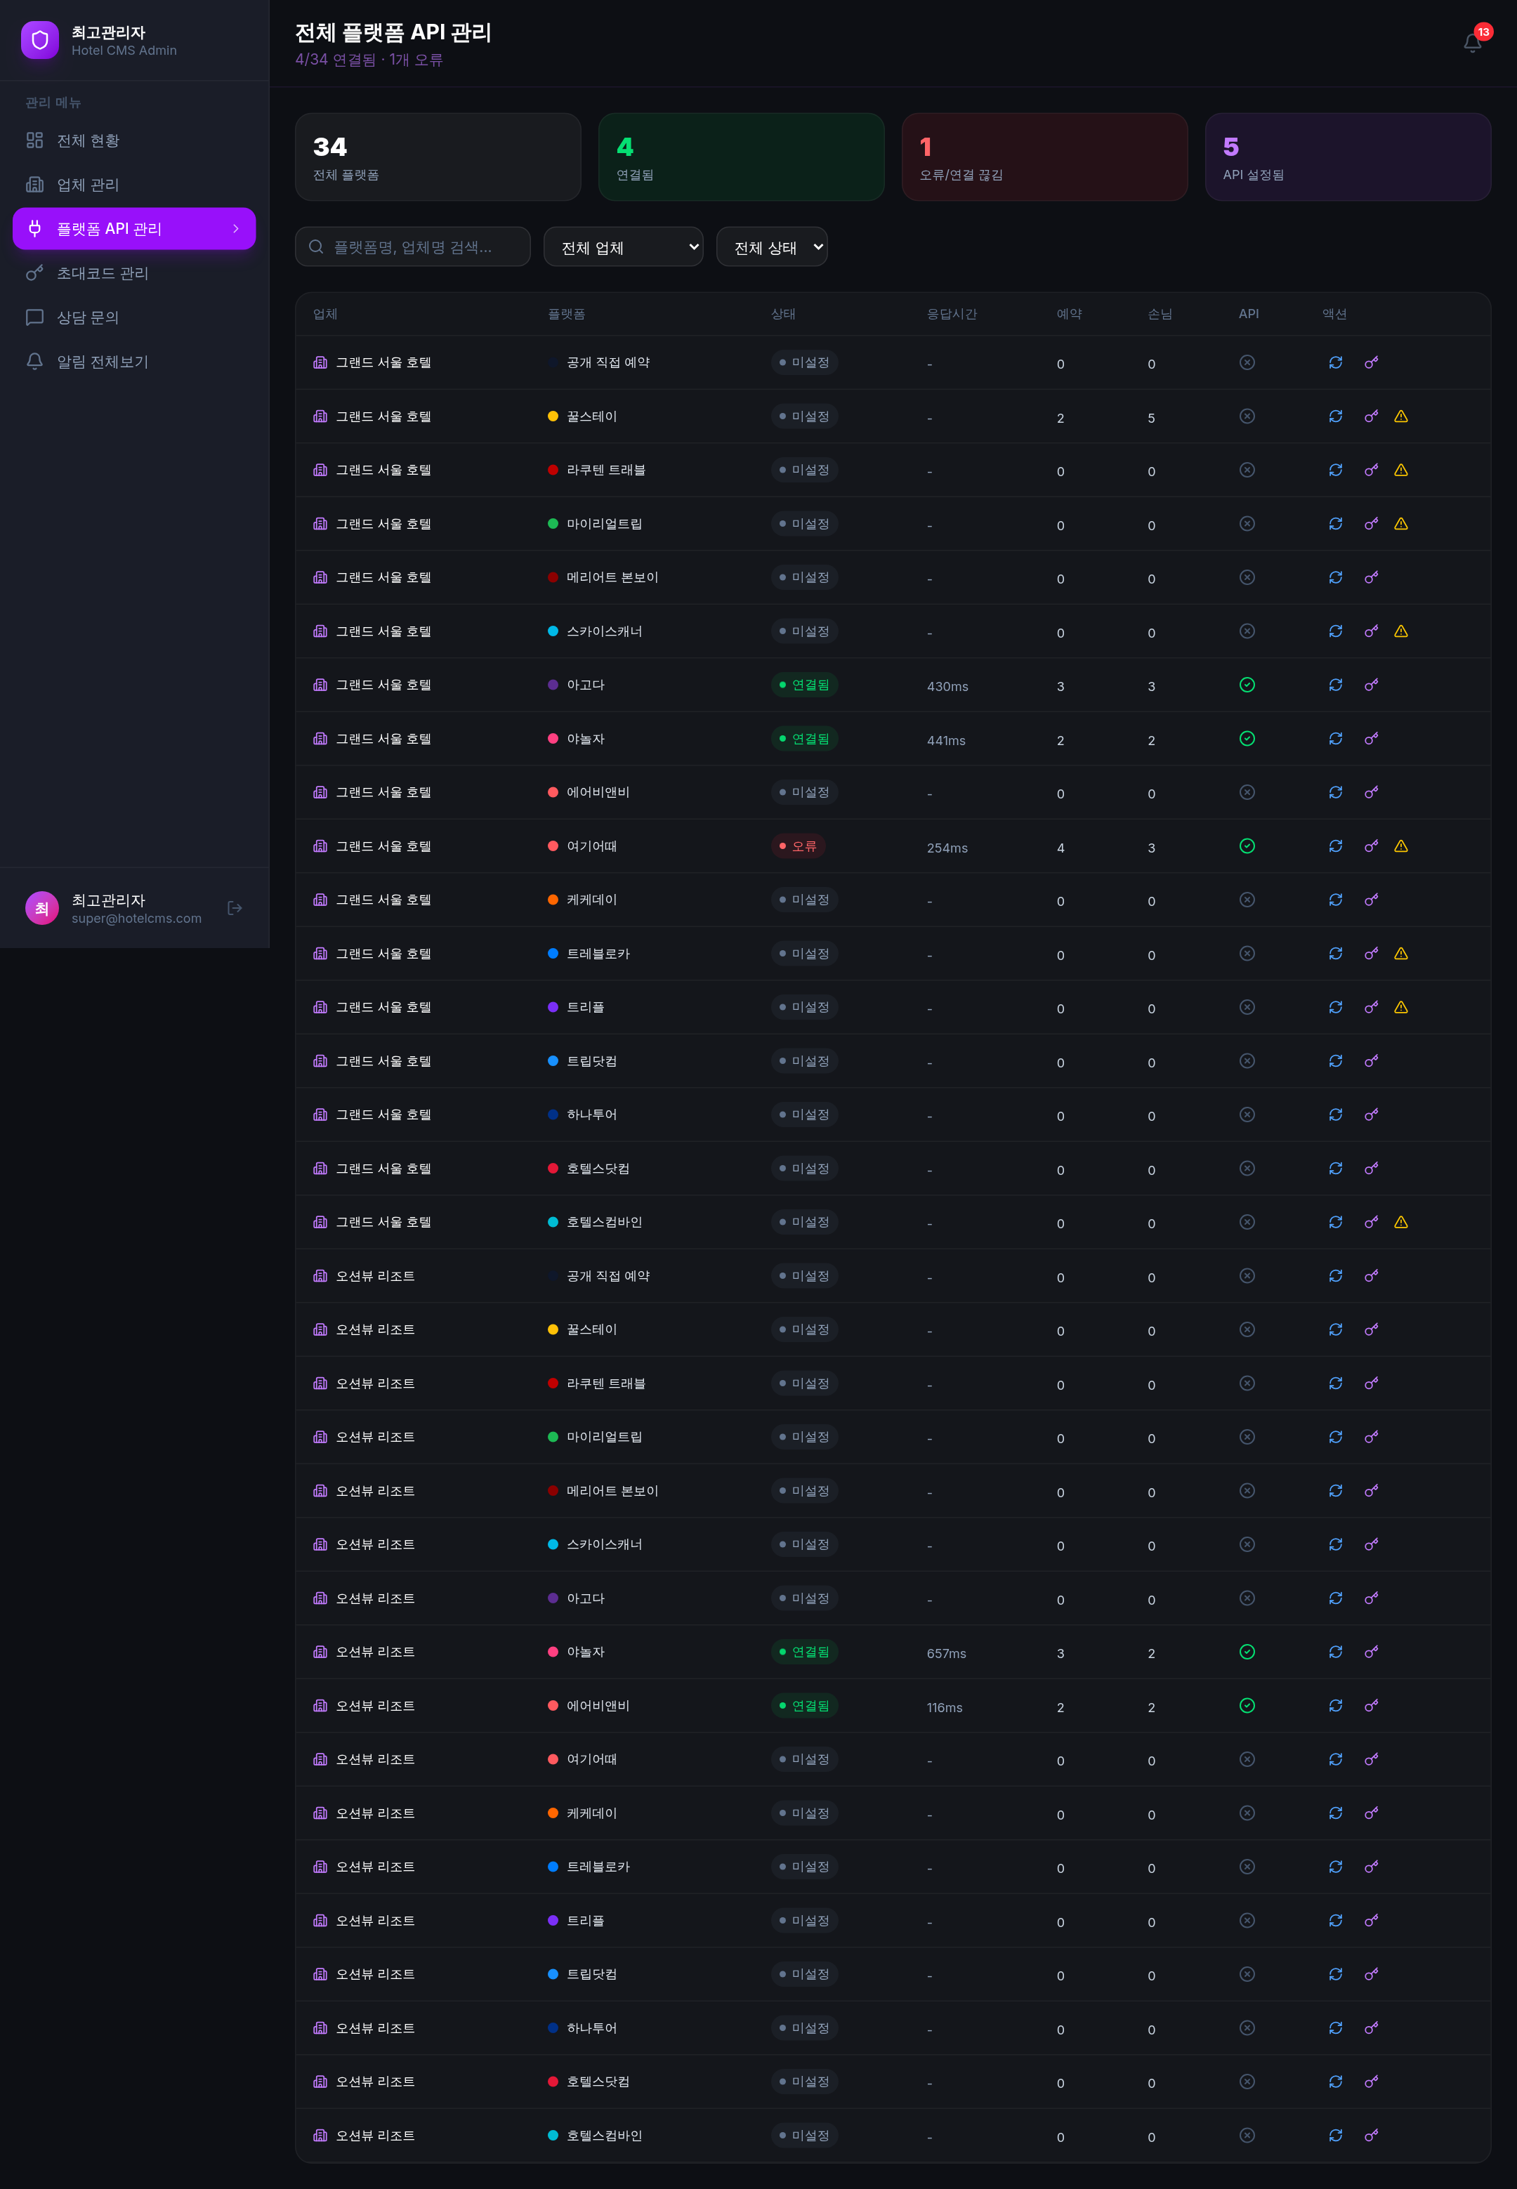Click the chevron on 플랫폼 API 관리 menu item
The height and width of the screenshot is (2189, 1517).
(236, 229)
